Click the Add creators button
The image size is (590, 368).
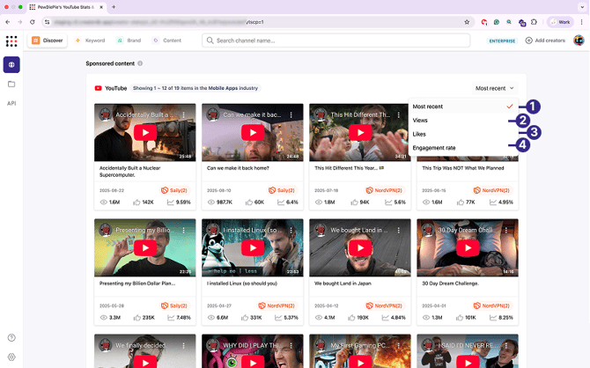click(x=546, y=40)
